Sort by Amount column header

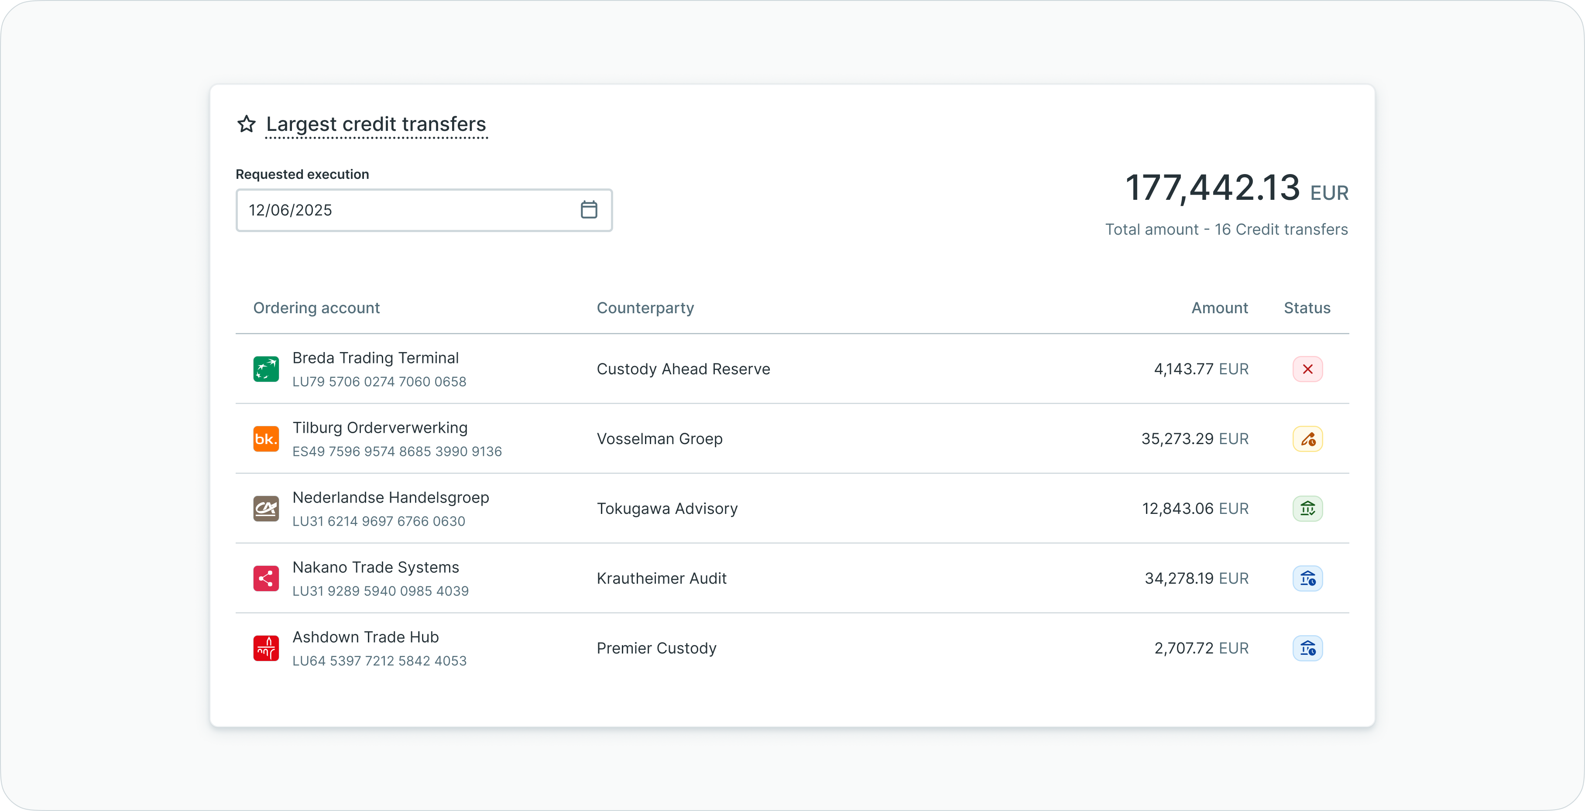click(1219, 308)
